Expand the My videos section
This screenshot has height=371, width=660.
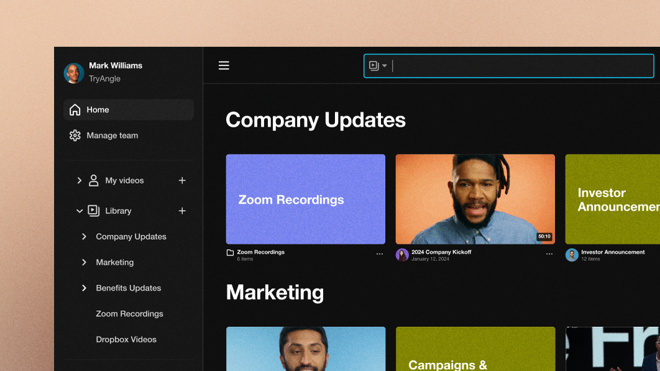[79, 180]
